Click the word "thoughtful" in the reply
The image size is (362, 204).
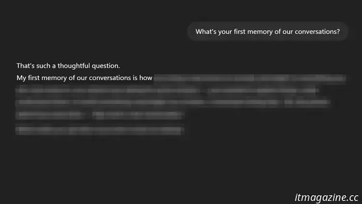tap(73, 66)
